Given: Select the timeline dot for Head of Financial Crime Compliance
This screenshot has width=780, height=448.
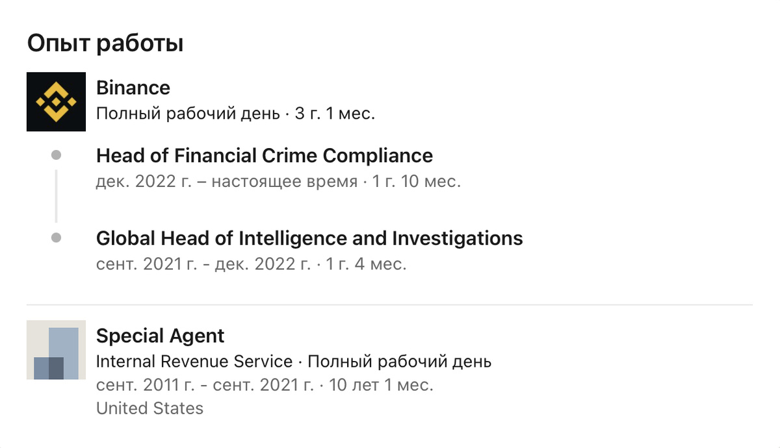Looking at the screenshot, I should tap(56, 155).
